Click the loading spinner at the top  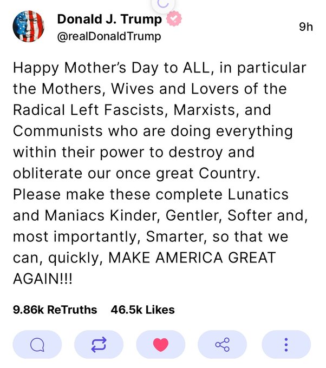pyautogui.click(x=162, y=3)
